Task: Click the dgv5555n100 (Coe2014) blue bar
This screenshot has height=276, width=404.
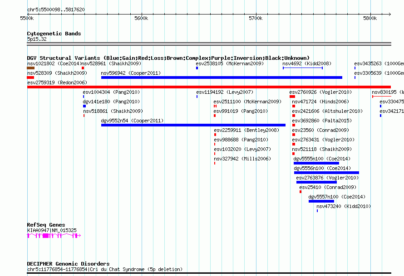Action: 316,163
